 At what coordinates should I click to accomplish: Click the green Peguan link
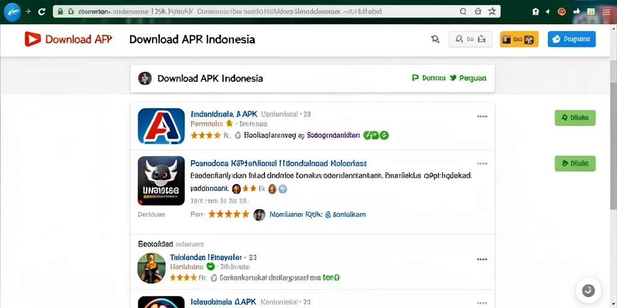pyautogui.click(x=468, y=78)
